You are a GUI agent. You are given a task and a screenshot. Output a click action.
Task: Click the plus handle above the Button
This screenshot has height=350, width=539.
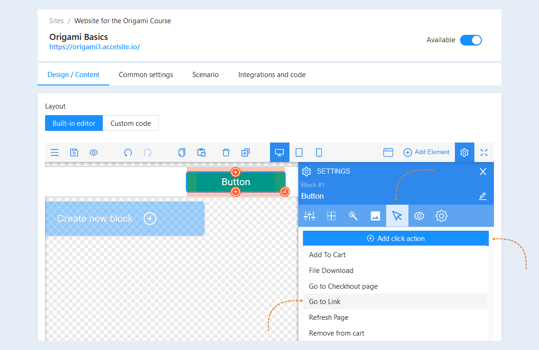point(236,172)
